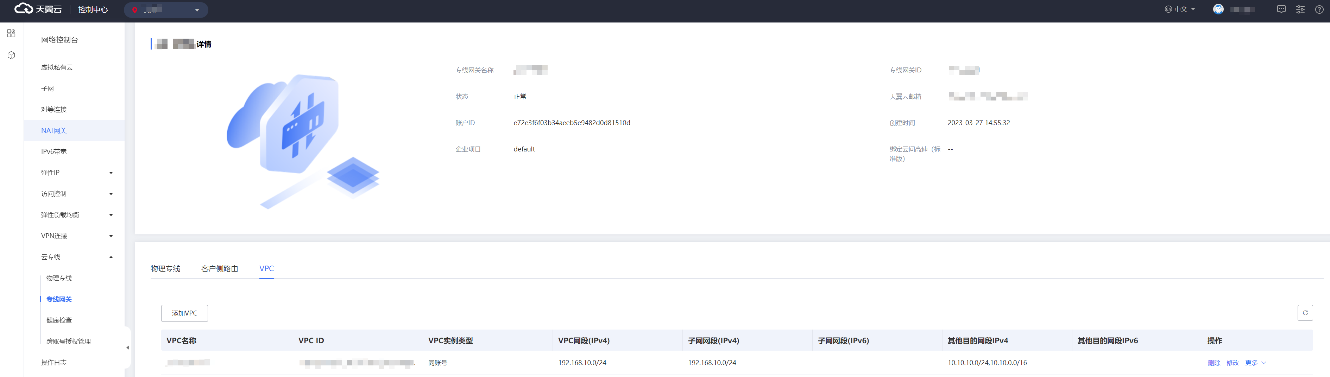Open 子网 in the sidebar
This screenshot has width=1330, height=377.
click(x=48, y=89)
